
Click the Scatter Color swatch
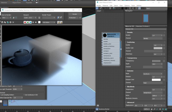pos(158,48)
